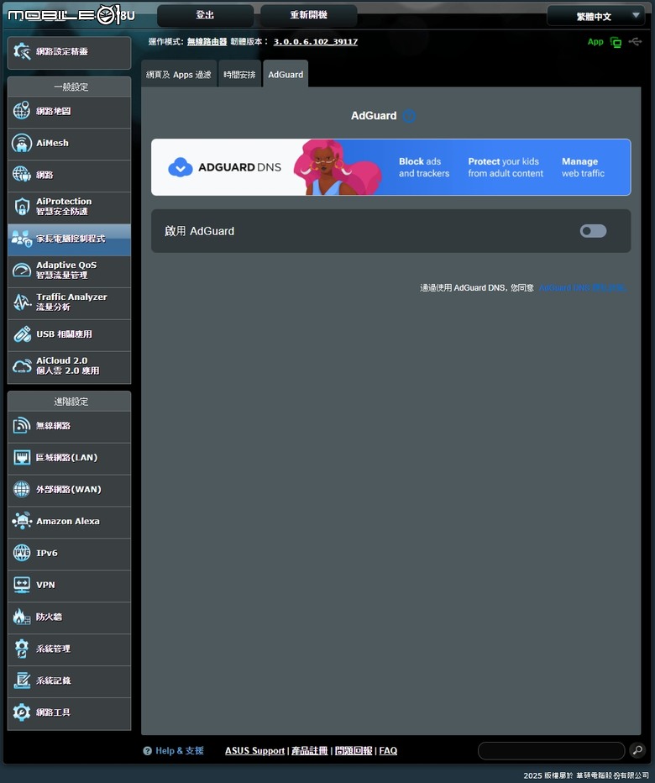This screenshot has width=655, height=783.
Task: Click the 重新開機 reboot button
Action: point(308,15)
